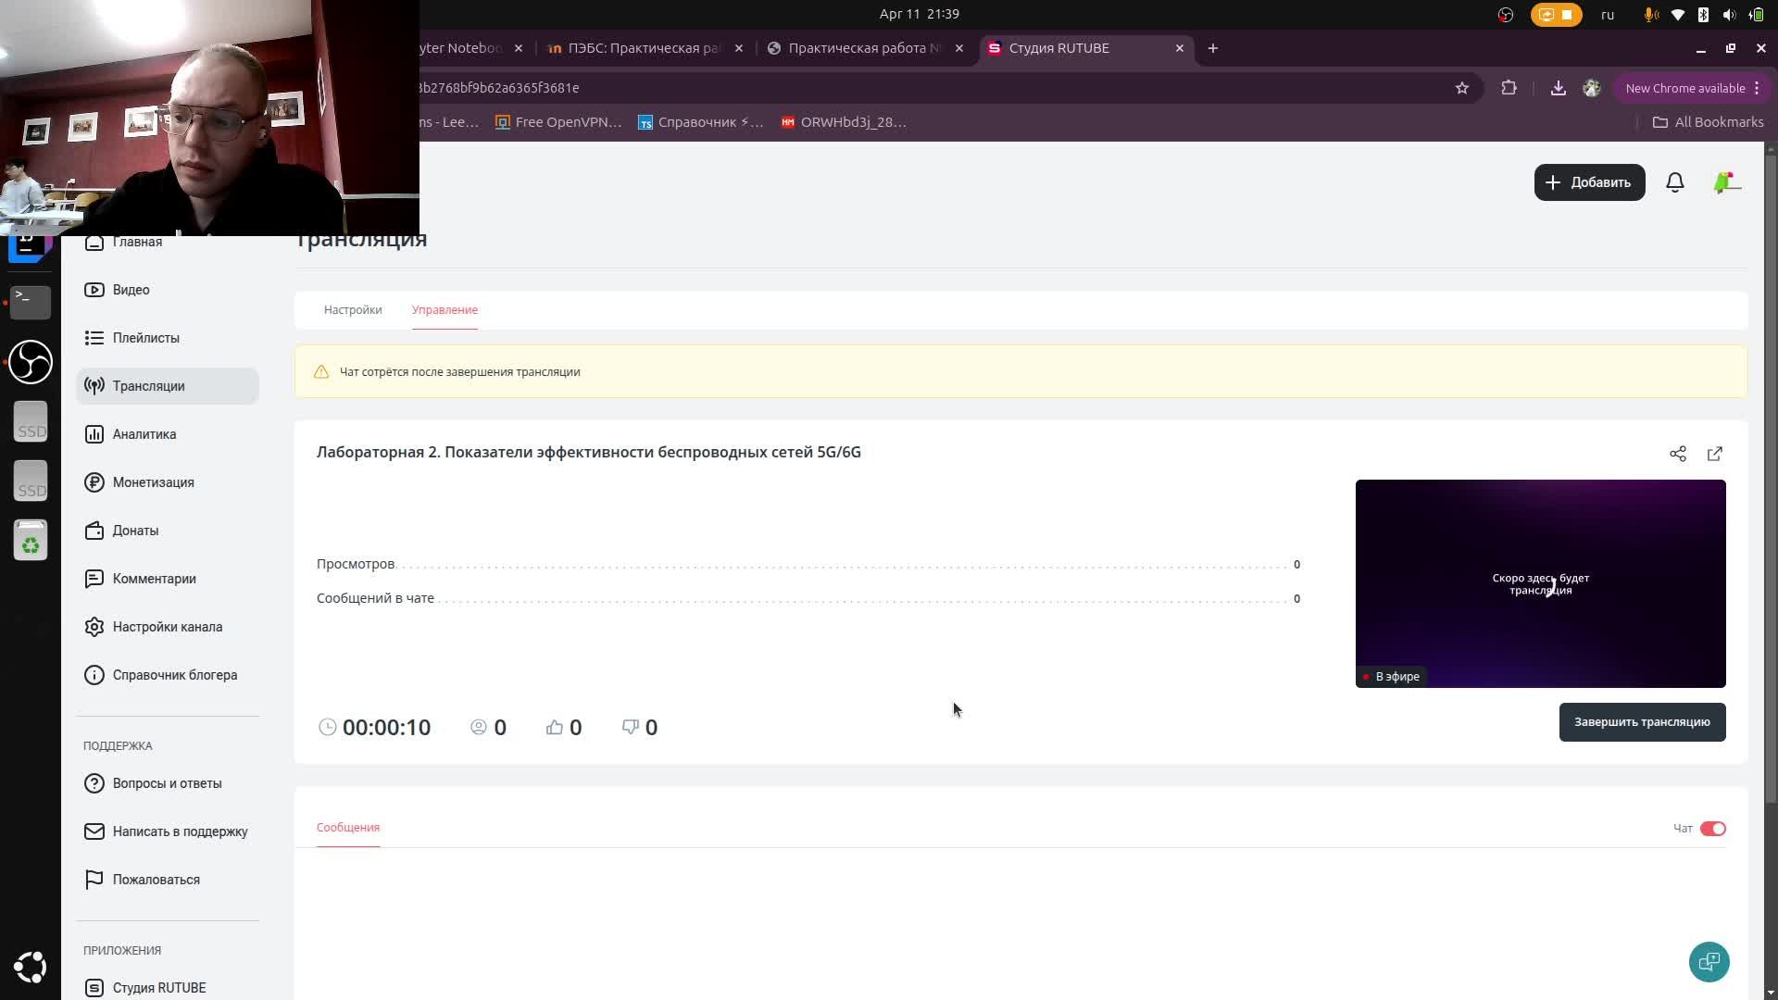Open the All Bookmarks folder
The image size is (1778, 1000).
1708,122
